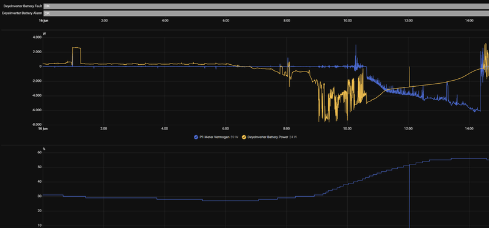Click the 24 W value in legend
Viewport: 489px width, 228px height.
tap(293, 138)
